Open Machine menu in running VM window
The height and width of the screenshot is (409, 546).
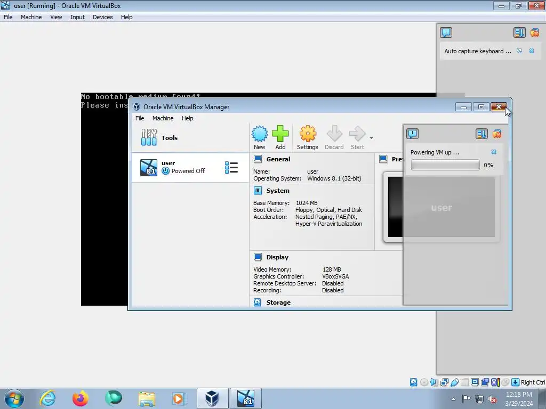coord(31,17)
